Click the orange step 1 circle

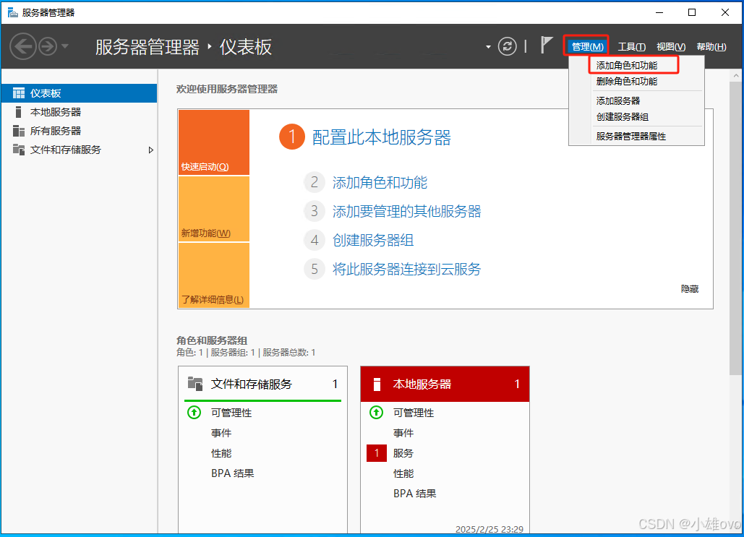[x=292, y=137]
